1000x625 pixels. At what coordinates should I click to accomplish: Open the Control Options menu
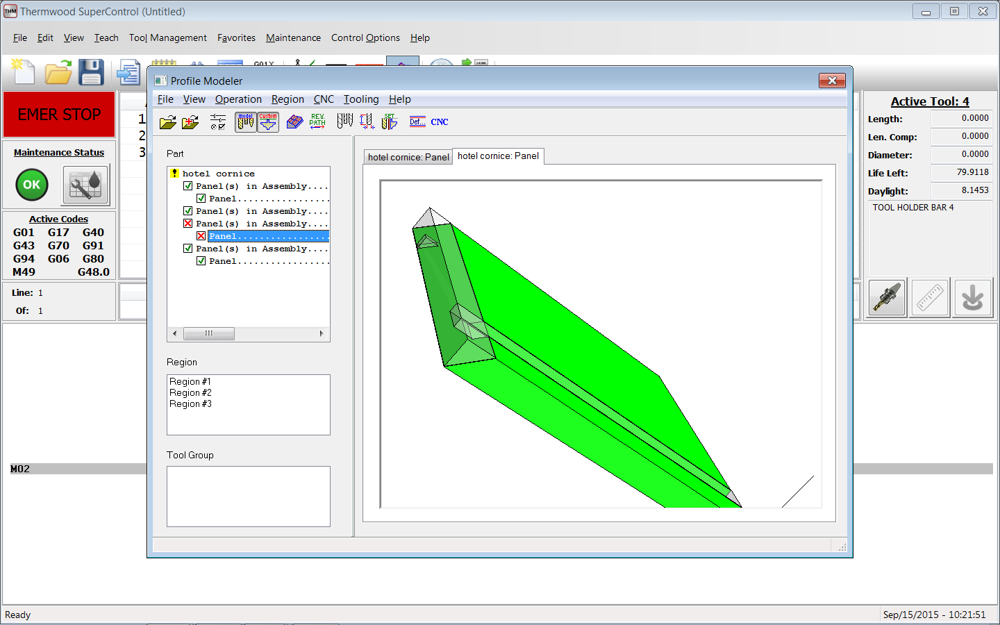click(365, 37)
